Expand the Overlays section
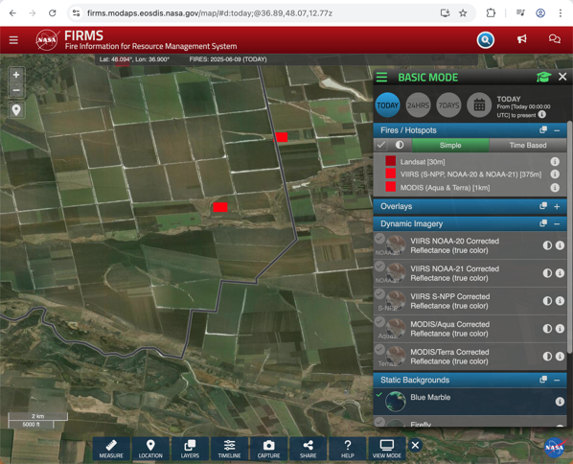The image size is (573, 464). click(557, 206)
